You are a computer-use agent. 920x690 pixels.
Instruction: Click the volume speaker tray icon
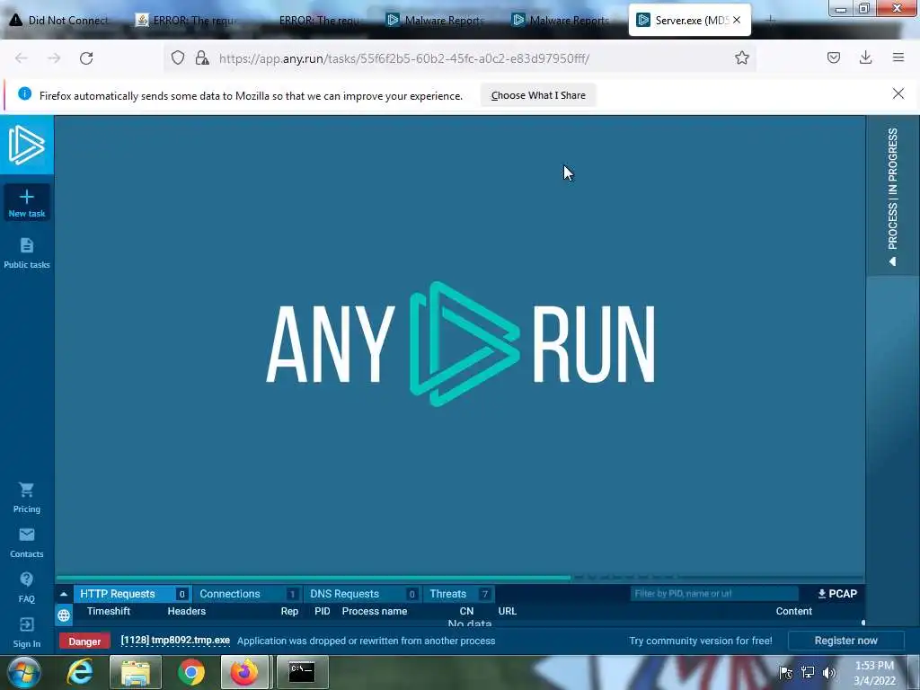click(829, 672)
